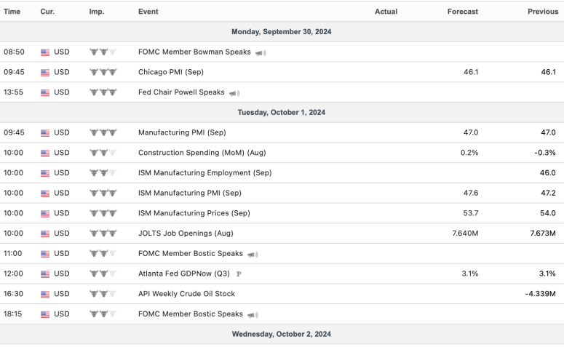Click speaker icon beside 18:15 Bostic Speaks
Image resolution: width=564 pixels, height=347 pixels.
253,315
